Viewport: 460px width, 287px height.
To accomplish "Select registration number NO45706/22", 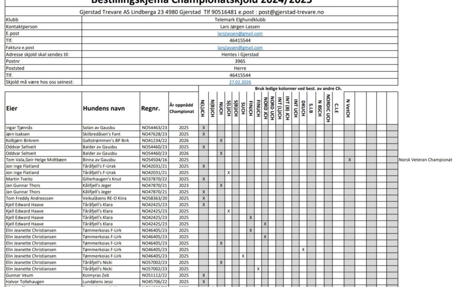I will click(x=154, y=282).
